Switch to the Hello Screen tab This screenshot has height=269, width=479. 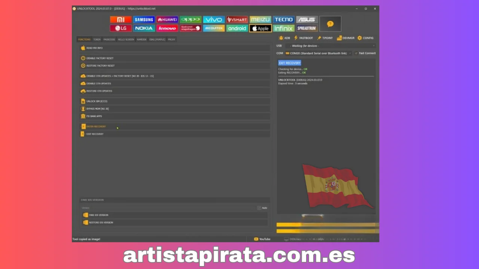126,39
